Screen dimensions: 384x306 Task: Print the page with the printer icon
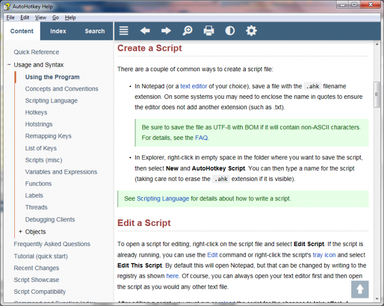point(209,31)
